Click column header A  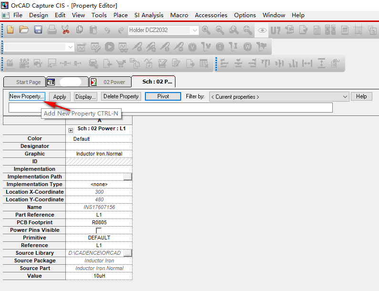coord(99,121)
